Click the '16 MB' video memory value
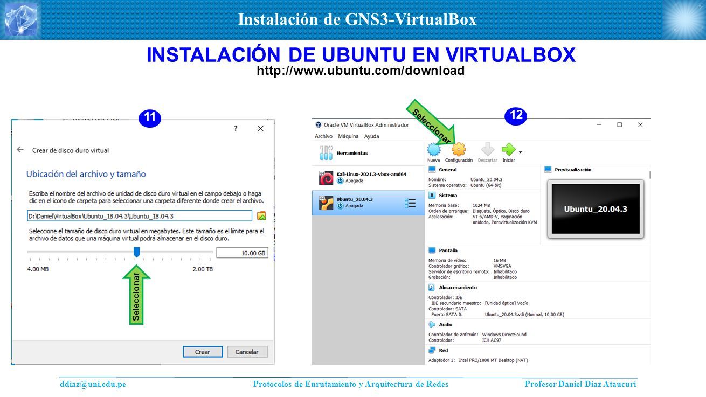This screenshot has width=706, height=397. tap(500, 260)
